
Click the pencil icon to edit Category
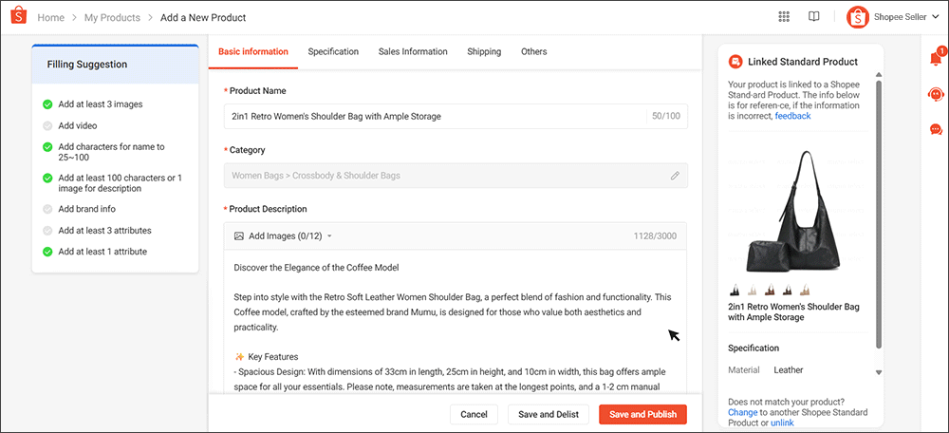675,176
